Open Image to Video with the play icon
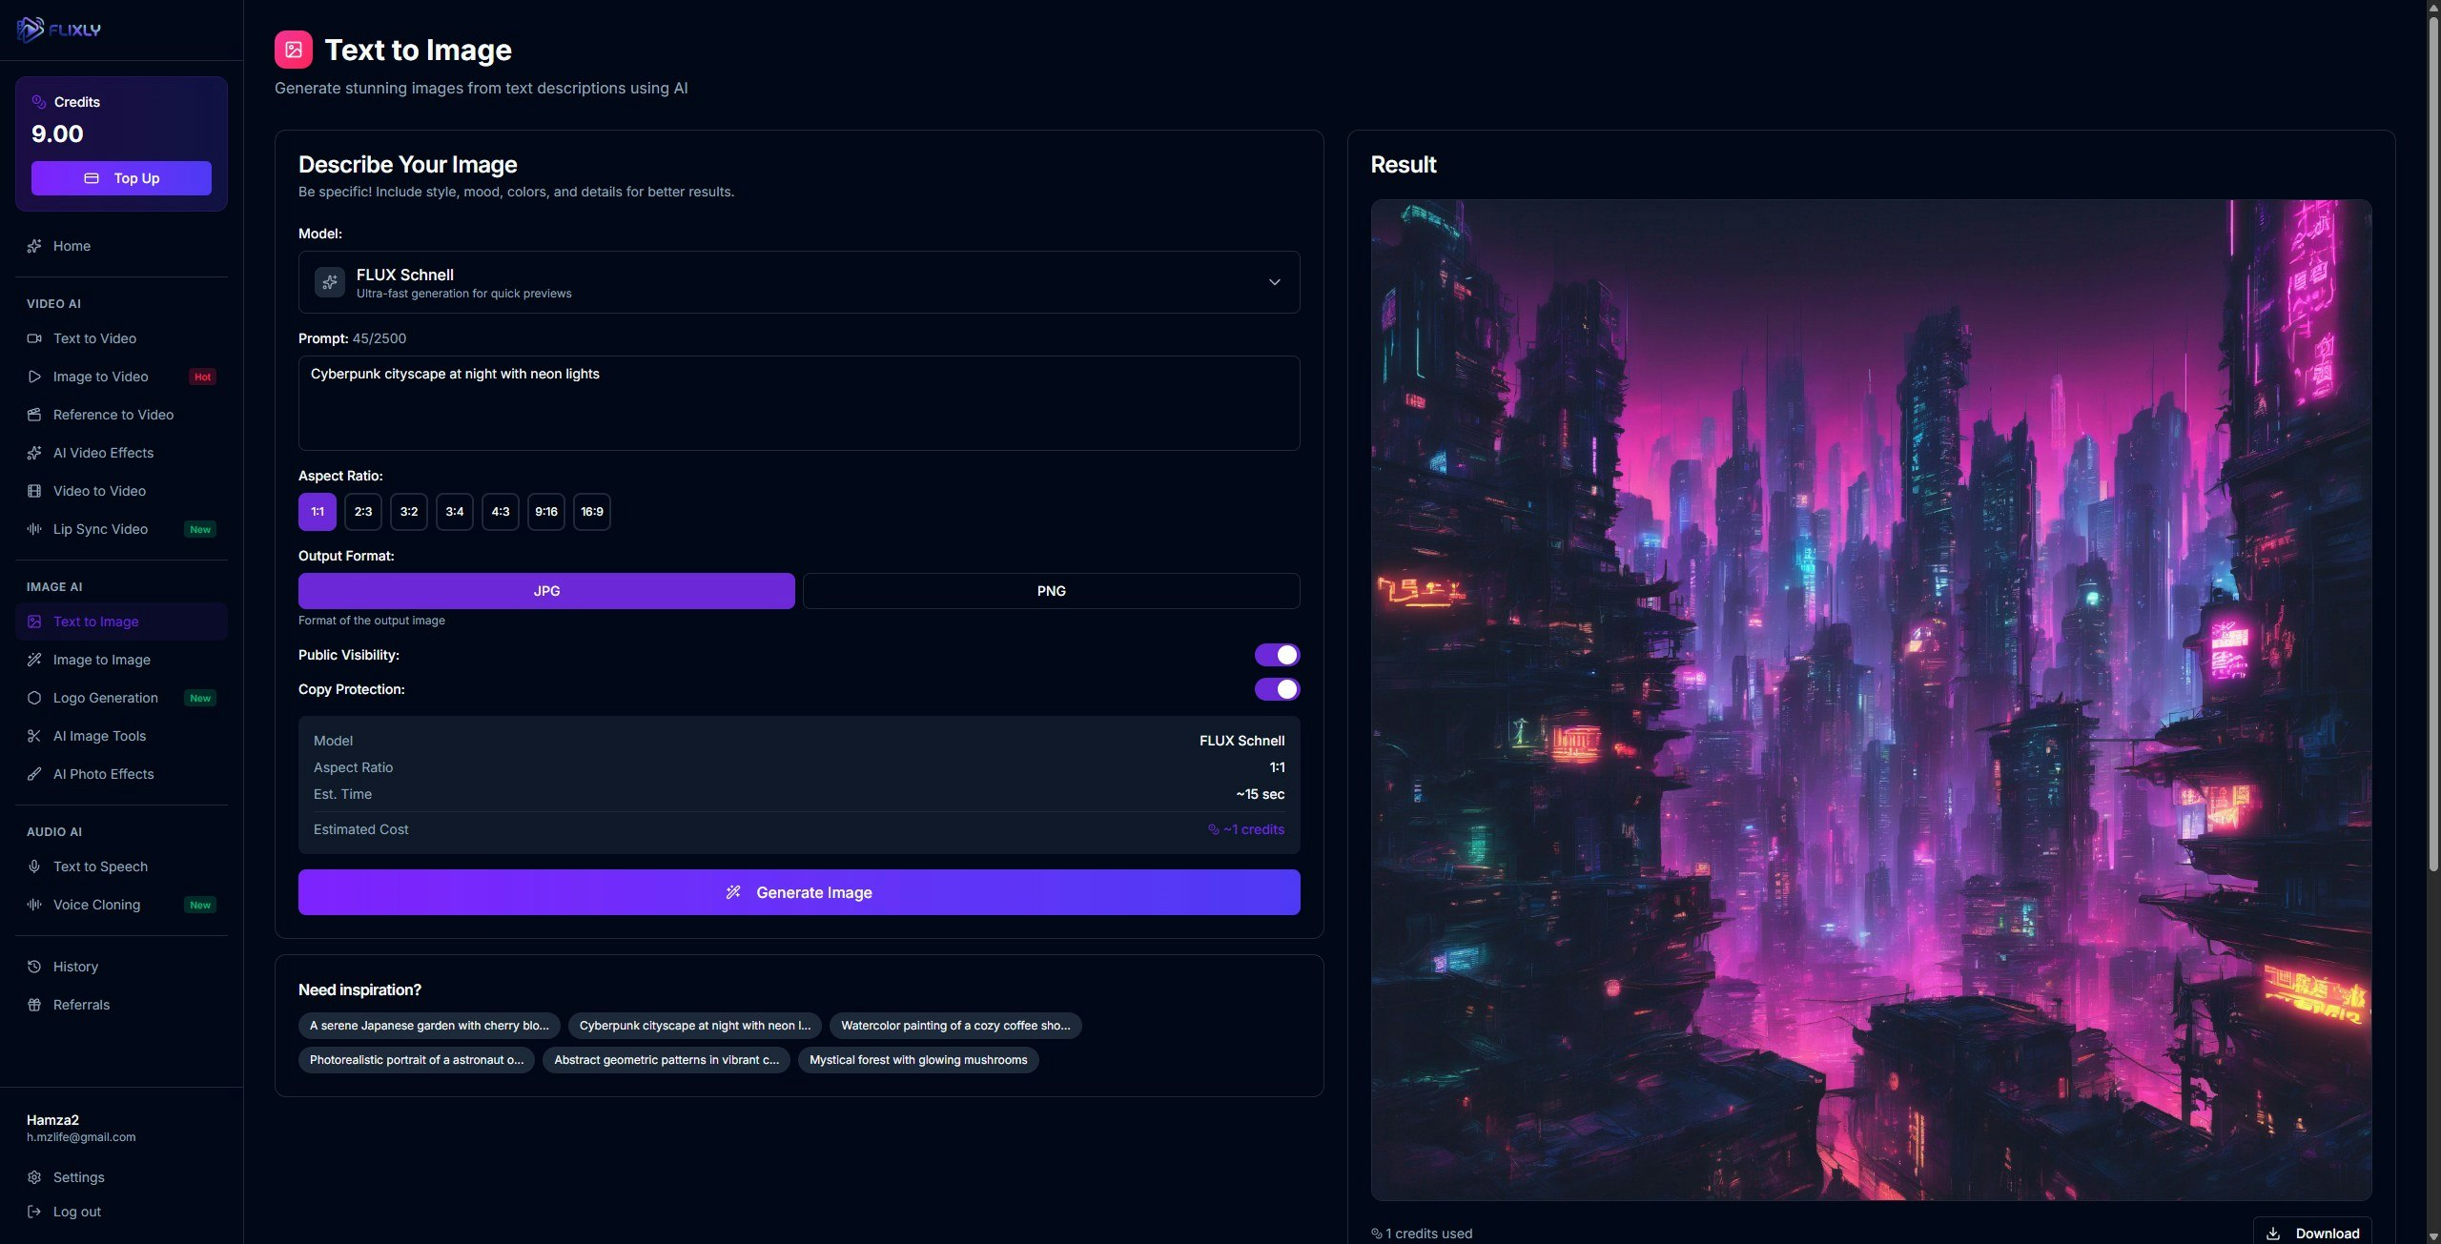The height and width of the screenshot is (1244, 2441). [99, 376]
